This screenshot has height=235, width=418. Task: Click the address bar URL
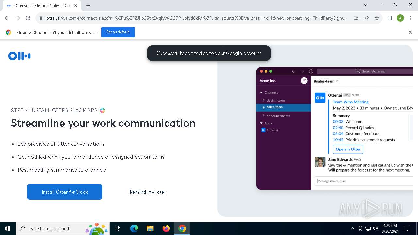point(197,18)
